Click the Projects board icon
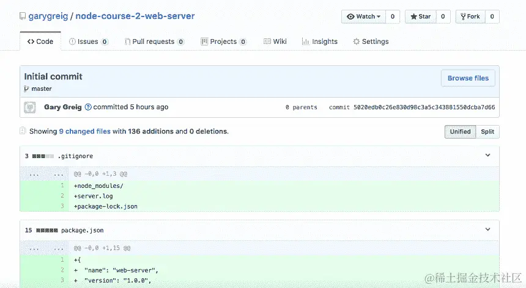526x288 pixels. point(204,41)
